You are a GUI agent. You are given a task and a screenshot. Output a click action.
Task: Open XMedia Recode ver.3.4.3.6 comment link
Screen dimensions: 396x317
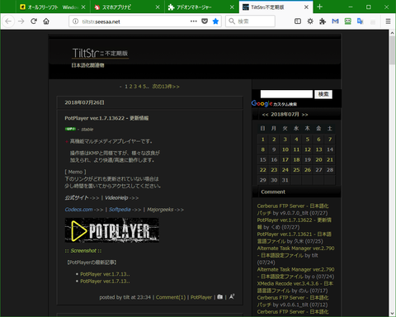(x=295, y=287)
